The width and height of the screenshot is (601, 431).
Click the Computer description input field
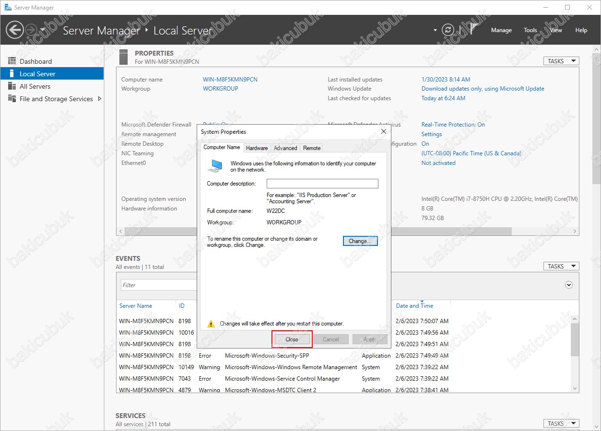322,184
